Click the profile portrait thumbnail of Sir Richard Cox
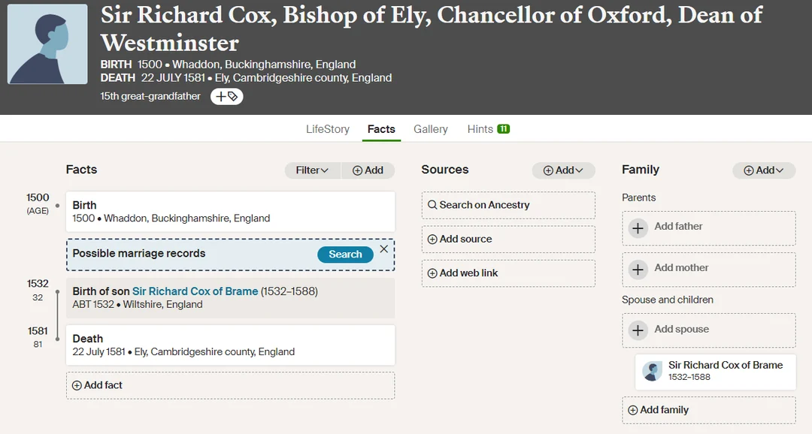The height and width of the screenshot is (434, 812). click(47, 44)
